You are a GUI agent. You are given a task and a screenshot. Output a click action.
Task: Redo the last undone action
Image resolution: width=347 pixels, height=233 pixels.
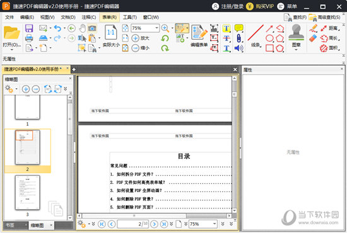click(57, 38)
